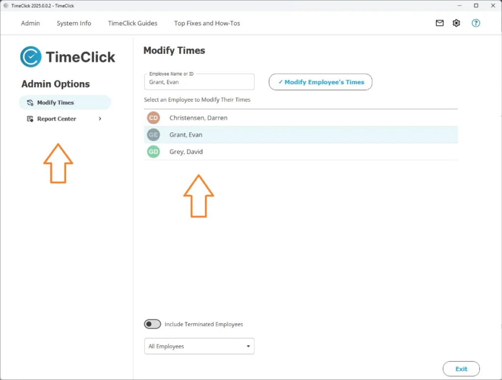The image size is (502, 380).
Task: Open Top Fixes and How-Tos
Action: (207, 23)
